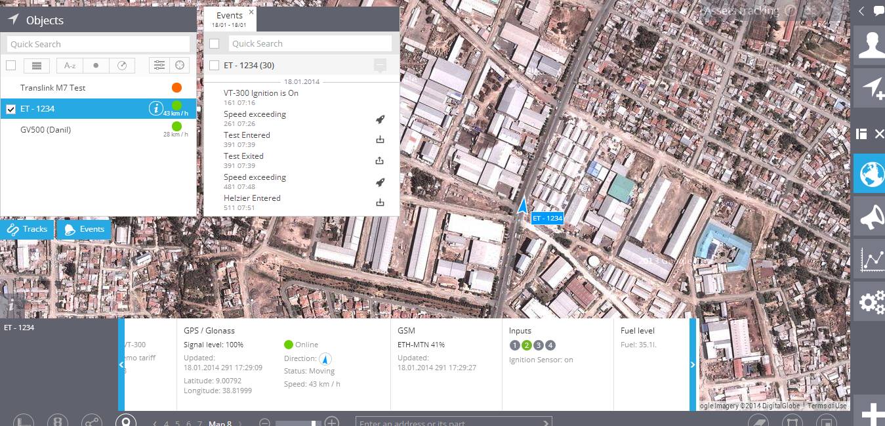Click the add-object arrow-plus sidebar icon
This screenshot has width=885, height=426.
click(x=869, y=88)
